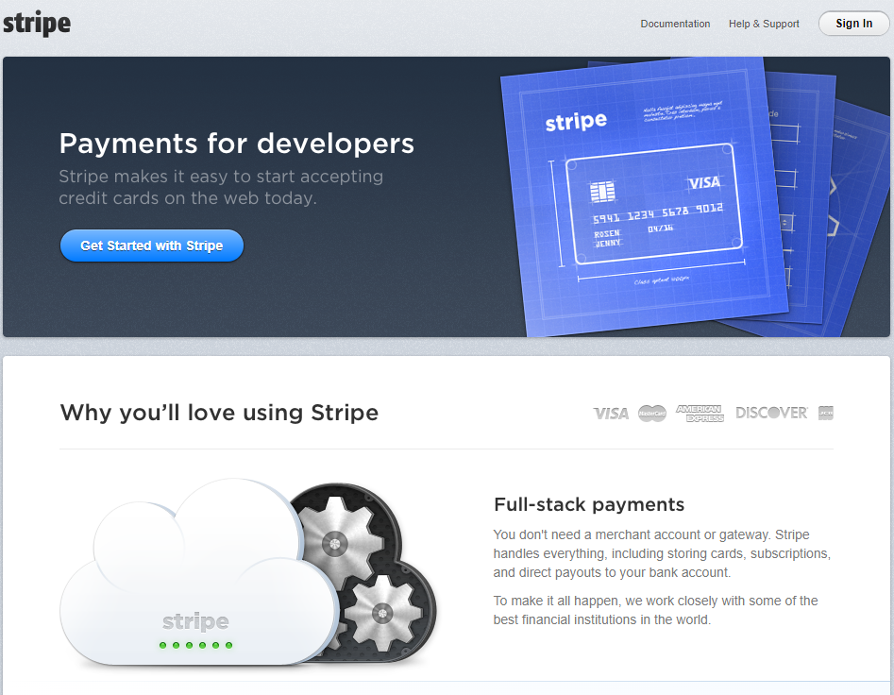Open the Documentation link
This screenshot has height=695, width=894.
pyautogui.click(x=675, y=24)
